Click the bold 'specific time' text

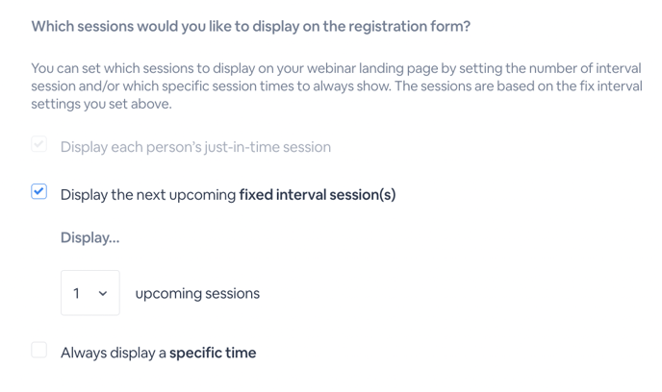(213, 353)
